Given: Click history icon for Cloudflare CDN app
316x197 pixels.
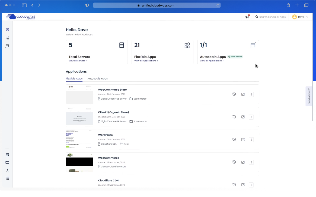Looking at the screenshot, I should 234,185.
